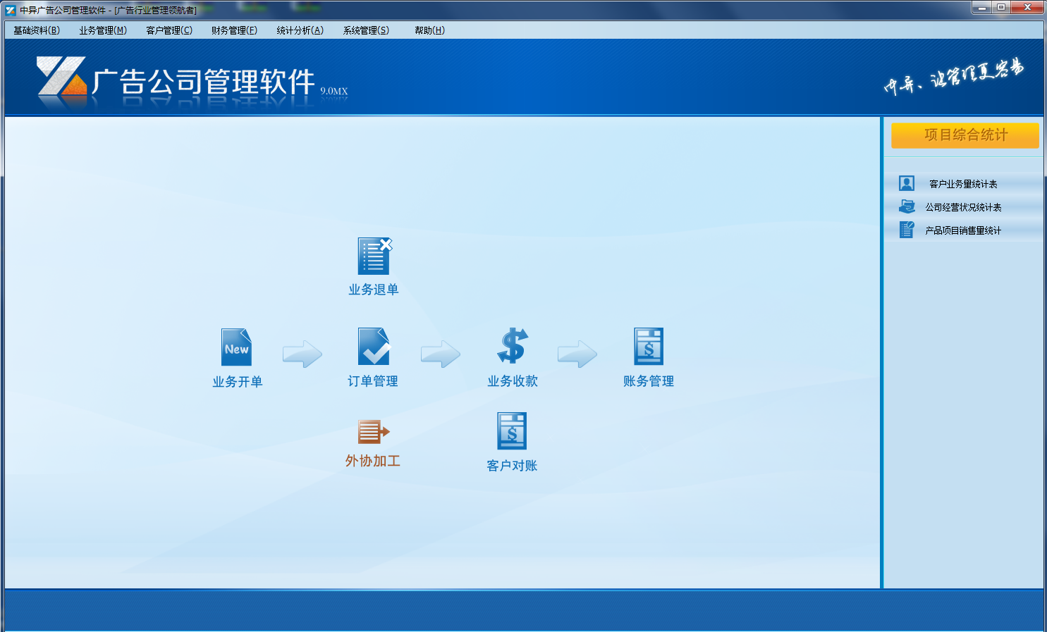Open the 统计分析(A) menu
The image size is (1047, 632).
point(300,30)
